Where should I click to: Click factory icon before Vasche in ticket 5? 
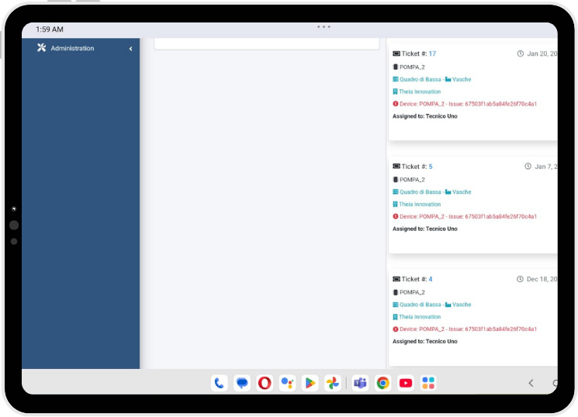point(448,192)
